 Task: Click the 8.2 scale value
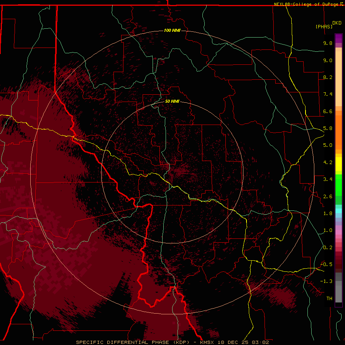point(328,77)
